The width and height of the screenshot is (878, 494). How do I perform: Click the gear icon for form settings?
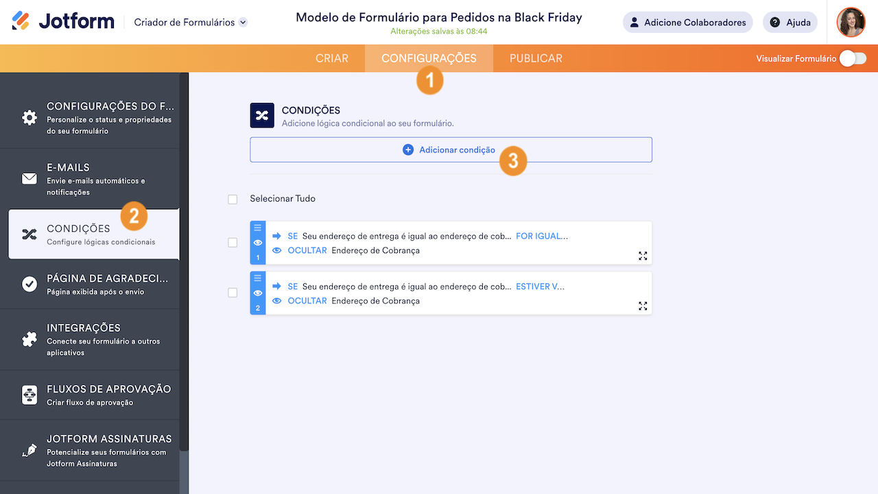coord(29,117)
